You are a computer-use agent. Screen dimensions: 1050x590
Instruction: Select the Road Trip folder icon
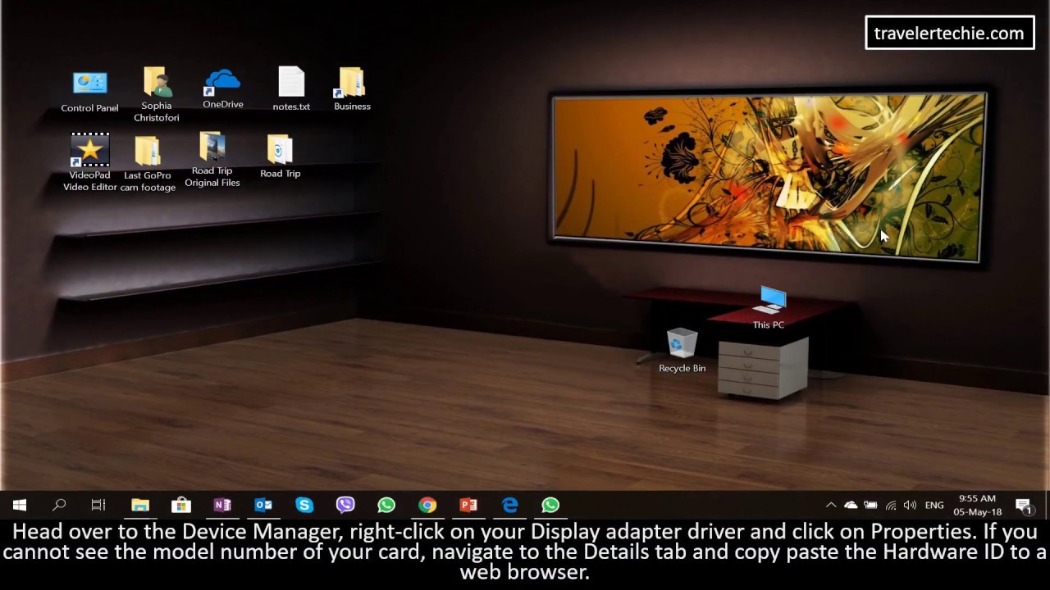tap(280, 157)
